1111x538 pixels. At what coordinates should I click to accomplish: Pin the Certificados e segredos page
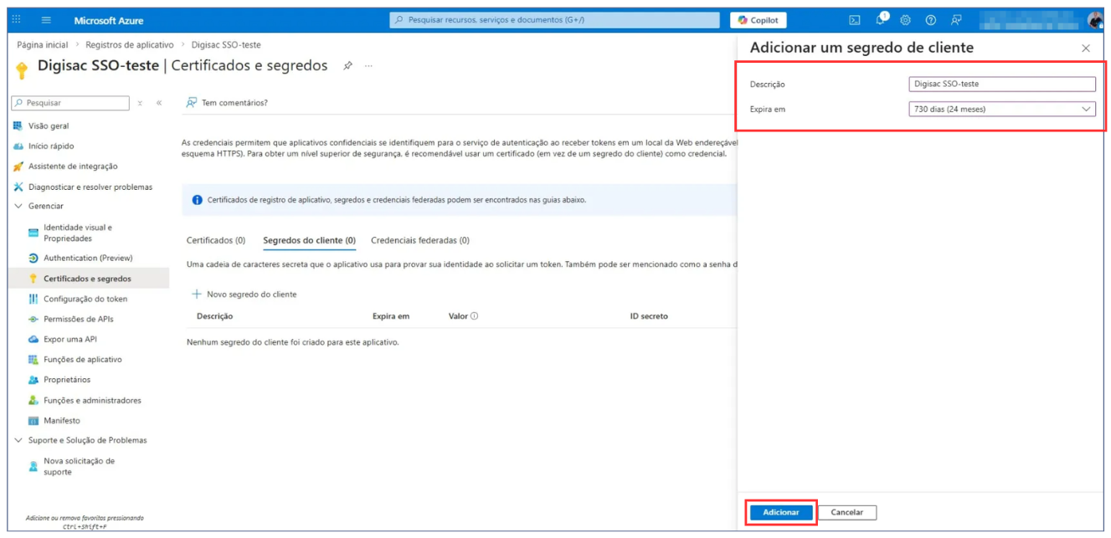tap(347, 66)
